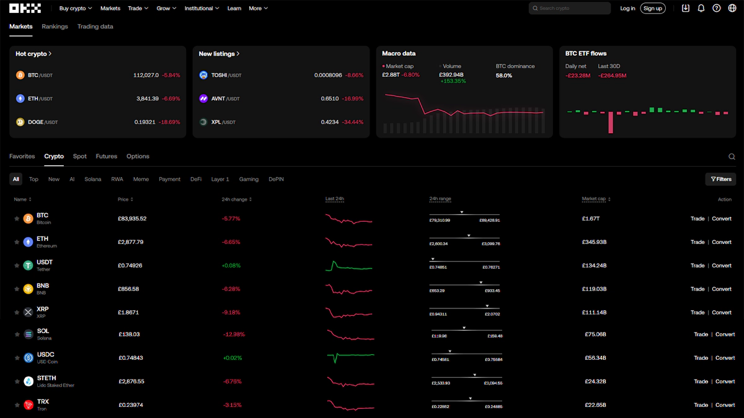The image size is (744, 418).
Task: Open the help question mark icon
Action: point(717,8)
